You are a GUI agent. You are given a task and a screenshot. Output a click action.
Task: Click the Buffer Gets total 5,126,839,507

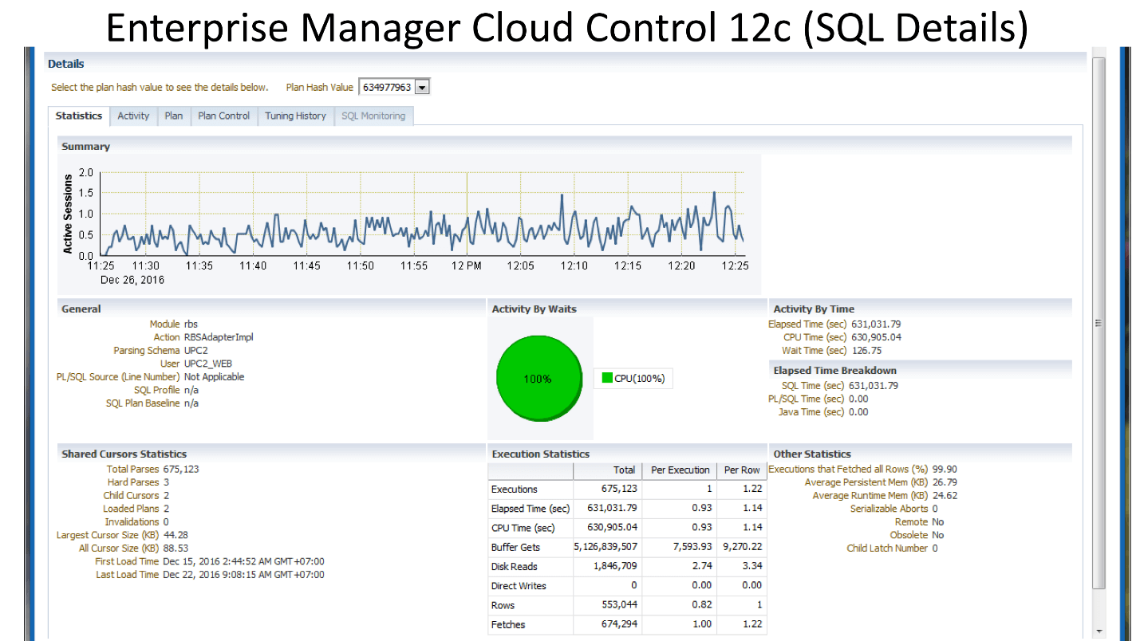(606, 547)
